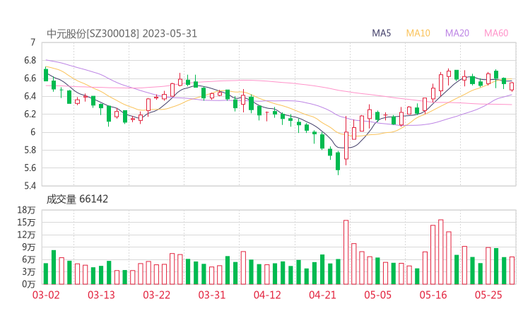The height and width of the screenshot is (311, 523).
Task: Click the 05-25 date axis label
Action: [x=488, y=295]
